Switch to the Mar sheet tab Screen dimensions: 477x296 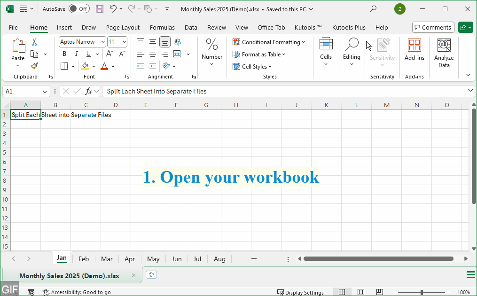[107, 259]
